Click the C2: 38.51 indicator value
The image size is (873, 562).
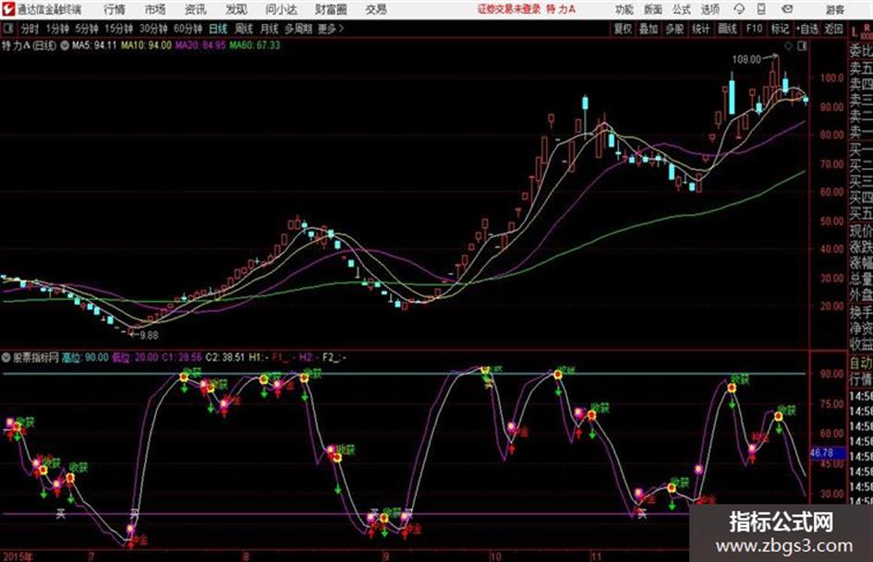point(224,357)
